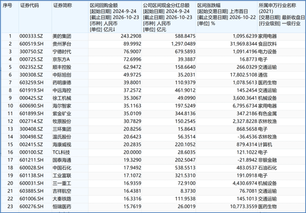This screenshot has width=306, height=213.
Task: Click stock name 中远海控
Action: (x=62, y=90)
